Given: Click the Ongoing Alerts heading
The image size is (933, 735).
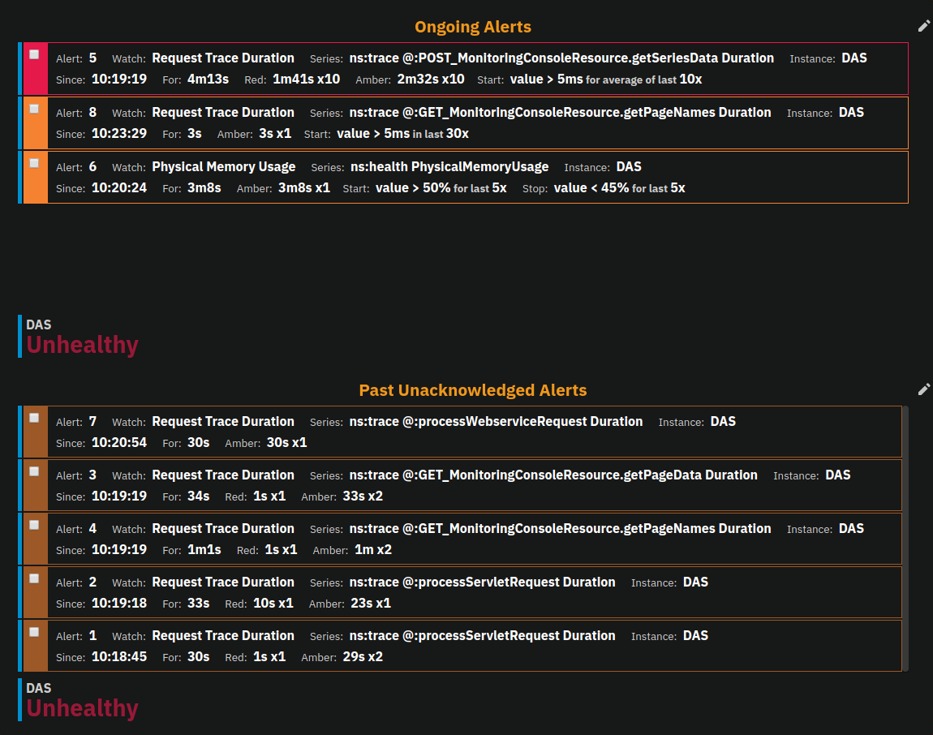Looking at the screenshot, I should tap(473, 26).
